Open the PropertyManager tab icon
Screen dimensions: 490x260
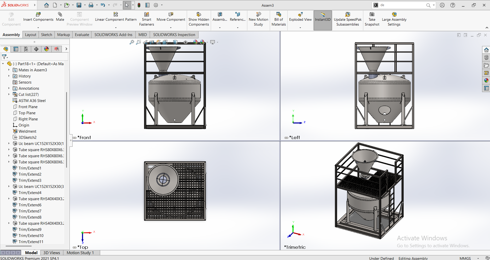[x=16, y=49]
